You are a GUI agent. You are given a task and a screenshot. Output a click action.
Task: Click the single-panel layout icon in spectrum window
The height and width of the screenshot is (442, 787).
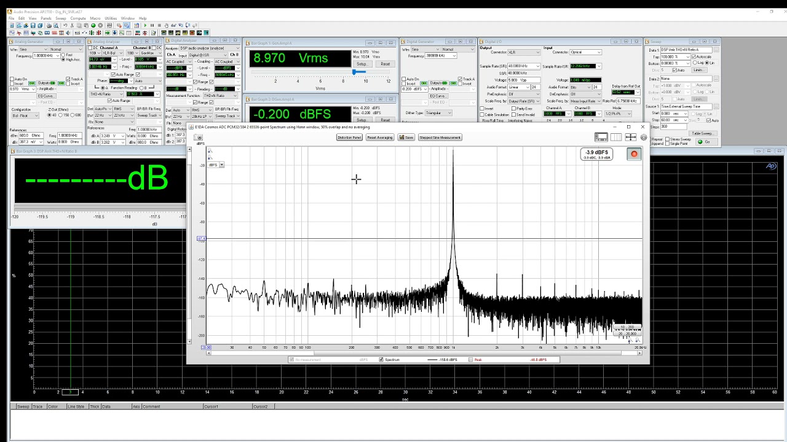coord(601,137)
